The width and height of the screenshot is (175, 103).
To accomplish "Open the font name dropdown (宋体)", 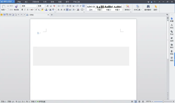I will pos(37,6).
